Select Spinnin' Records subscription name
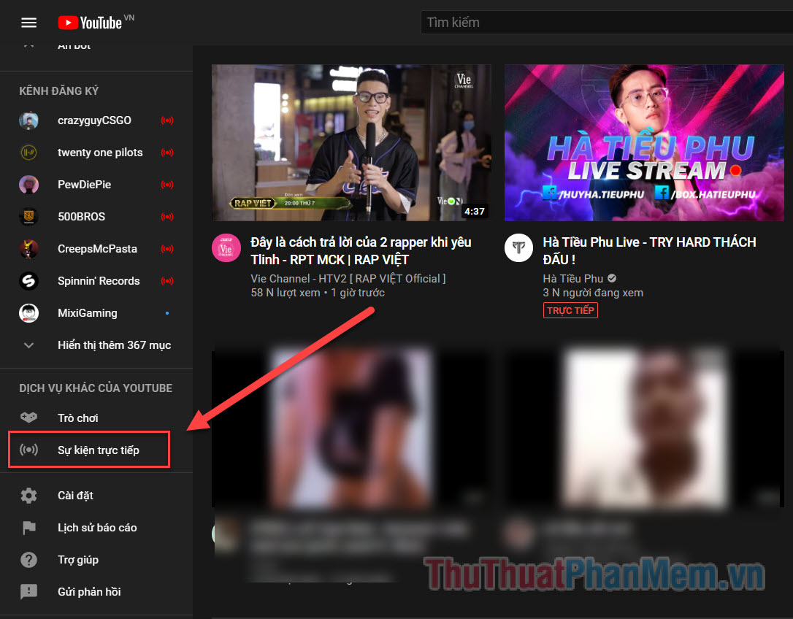Screen dimensions: 793x619 99,281
